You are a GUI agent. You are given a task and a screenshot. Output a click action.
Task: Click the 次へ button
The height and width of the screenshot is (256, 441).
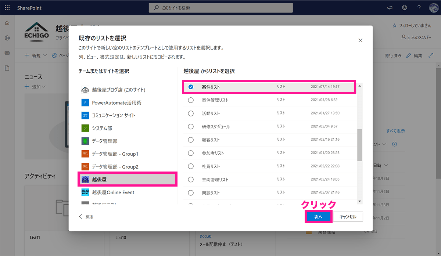coord(318,217)
